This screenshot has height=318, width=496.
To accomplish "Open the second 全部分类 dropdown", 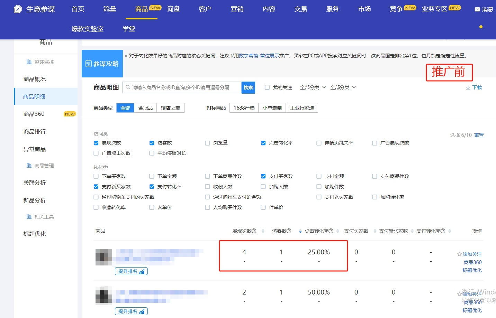I will [x=343, y=88].
